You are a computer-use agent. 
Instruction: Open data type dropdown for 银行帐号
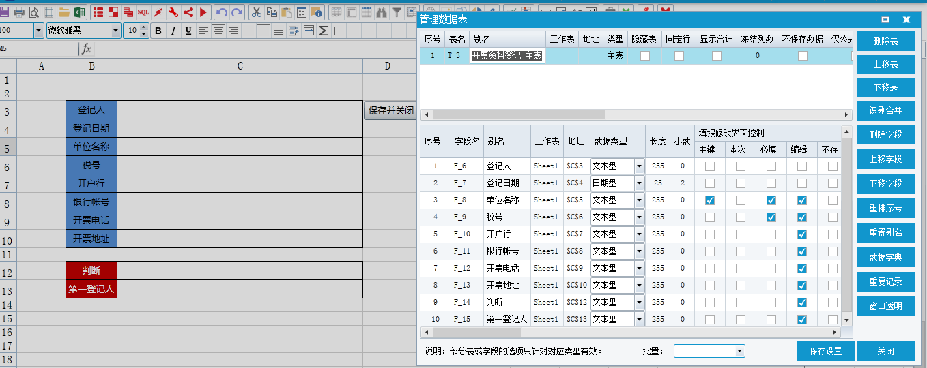click(639, 251)
